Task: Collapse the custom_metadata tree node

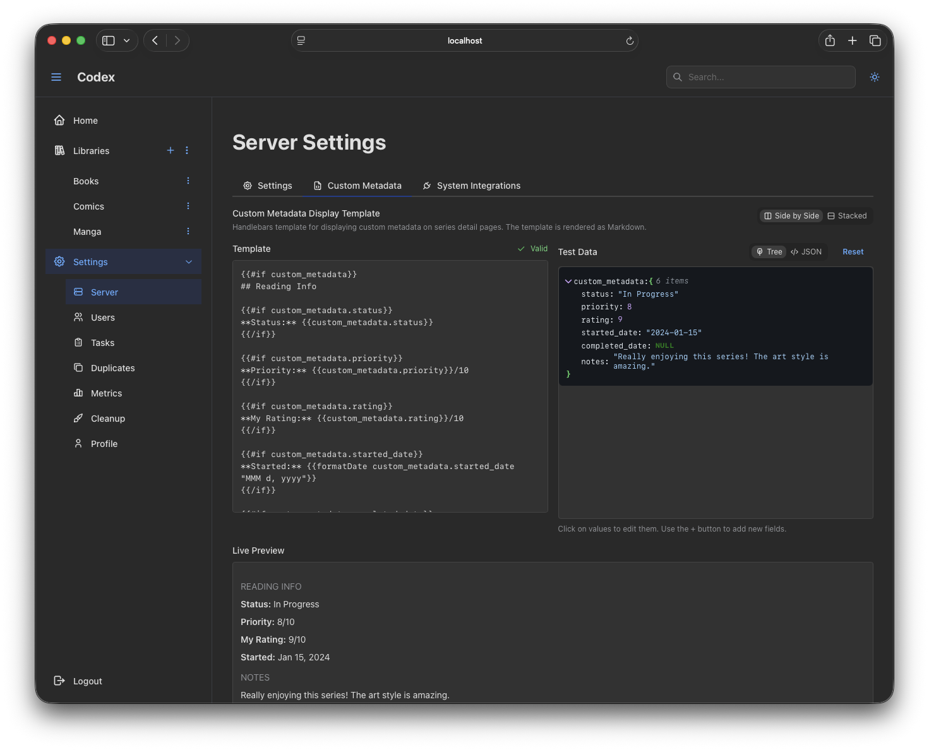Action: [x=568, y=281]
